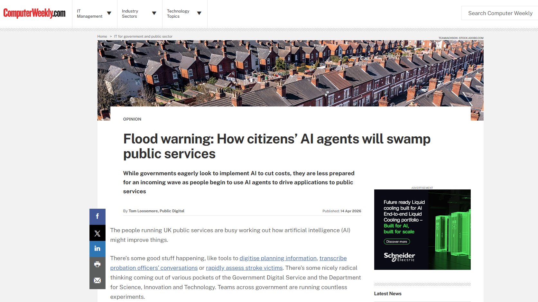Open the Home breadcrumb
The height and width of the screenshot is (302, 538).
[102, 36]
